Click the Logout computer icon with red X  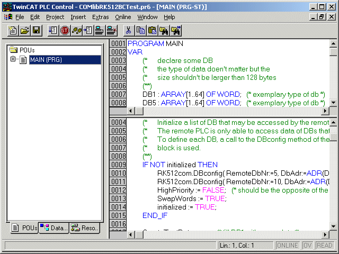[x=111, y=30]
